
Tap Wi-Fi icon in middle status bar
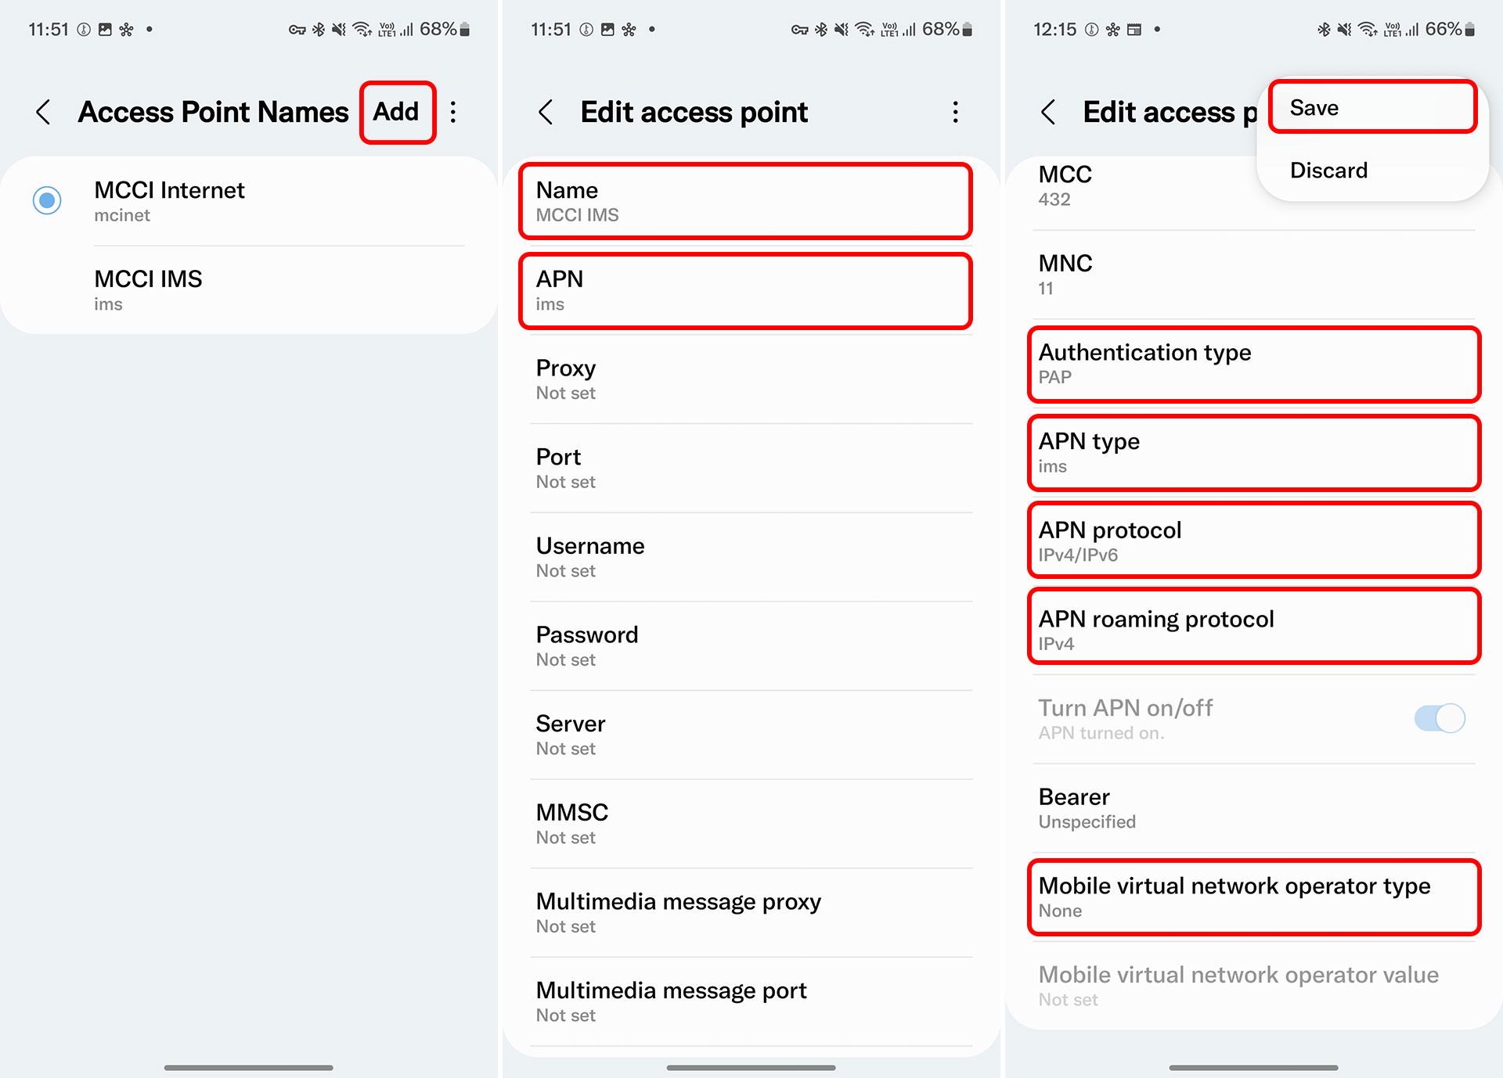[864, 30]
